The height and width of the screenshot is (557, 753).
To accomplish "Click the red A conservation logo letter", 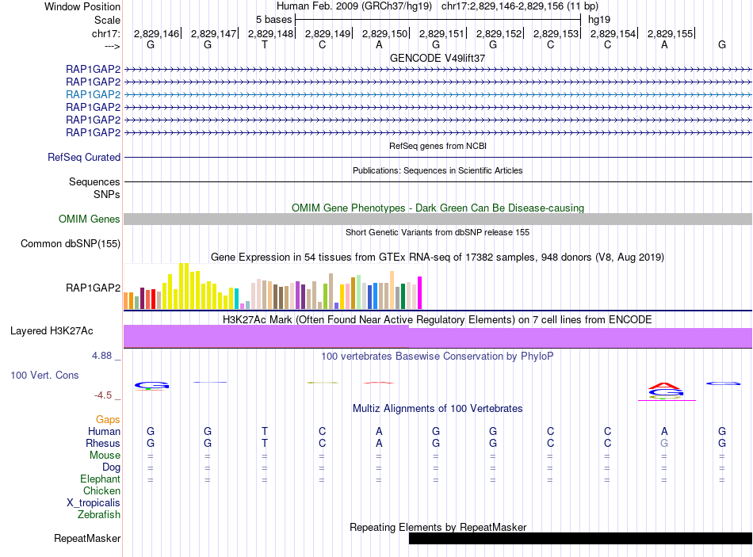I will coord(665,386).
